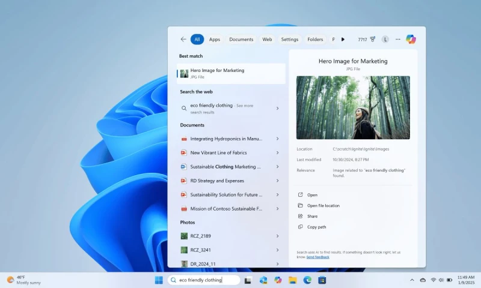
Task: Open File Explorer from the taskbar
Action: click(293, 280)
